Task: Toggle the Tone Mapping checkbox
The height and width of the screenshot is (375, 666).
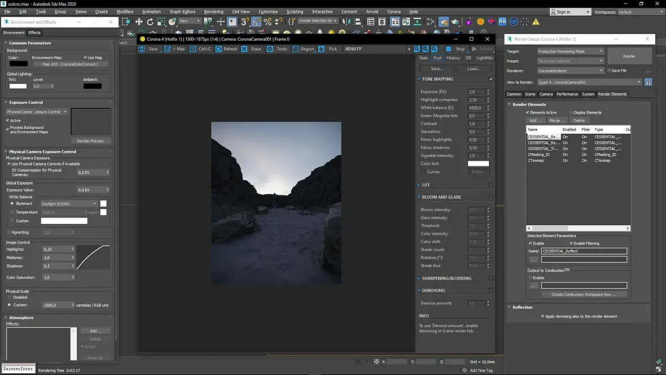Action: tap(491, 79)
